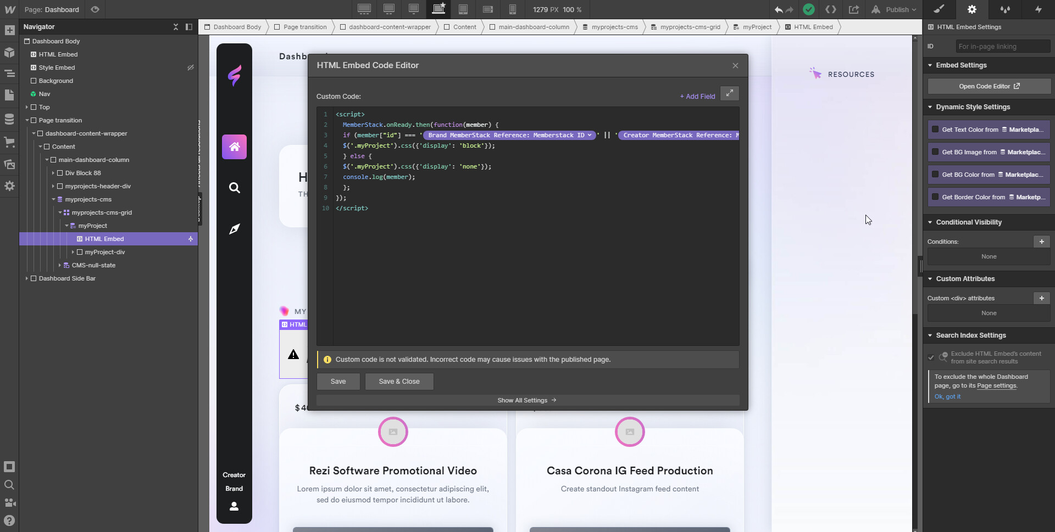The width and height of the screenshot is (1055, 532).
Task: Collapse the myprojects-cms node
Action: point(53,199)
